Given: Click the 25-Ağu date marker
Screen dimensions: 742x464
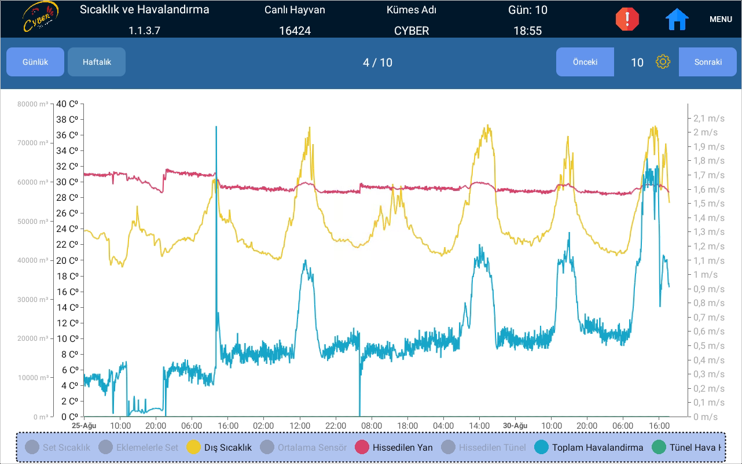Looking at the screenshot, I should [84, 425].
